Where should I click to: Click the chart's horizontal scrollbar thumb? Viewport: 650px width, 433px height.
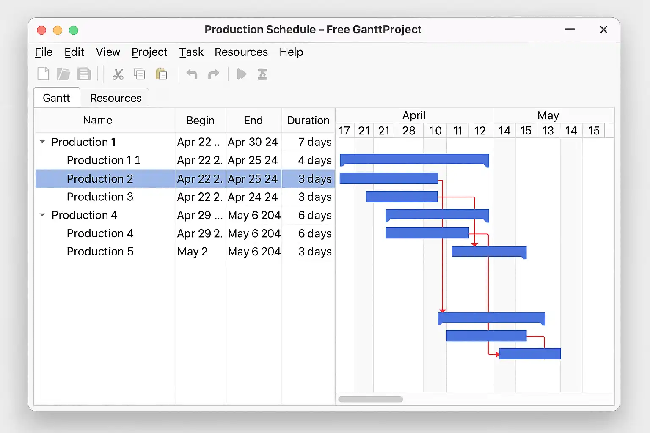tap(371, 399)
